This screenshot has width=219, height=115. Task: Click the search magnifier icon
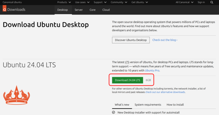point(212,2)
